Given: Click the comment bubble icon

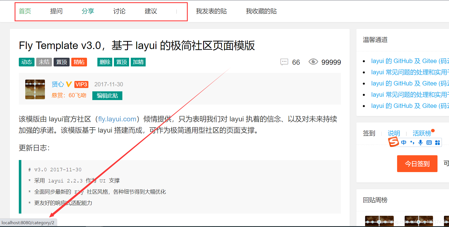Looking at the screenshot, I should pyautogui.click(x=284, y=62).
